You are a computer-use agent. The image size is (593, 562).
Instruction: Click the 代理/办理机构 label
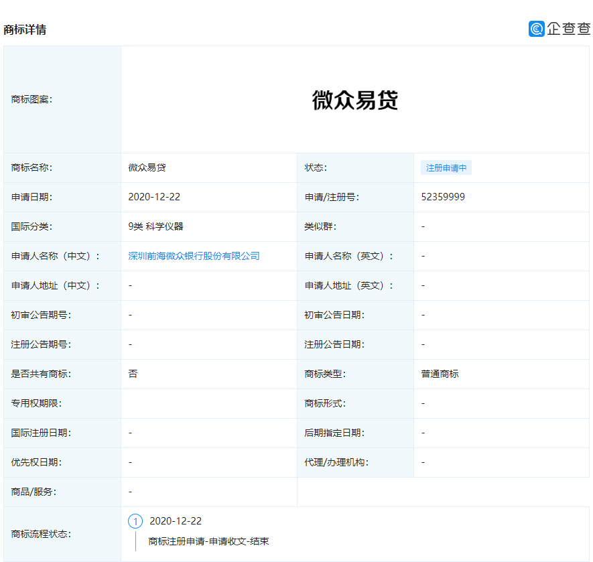pos(336,463)
